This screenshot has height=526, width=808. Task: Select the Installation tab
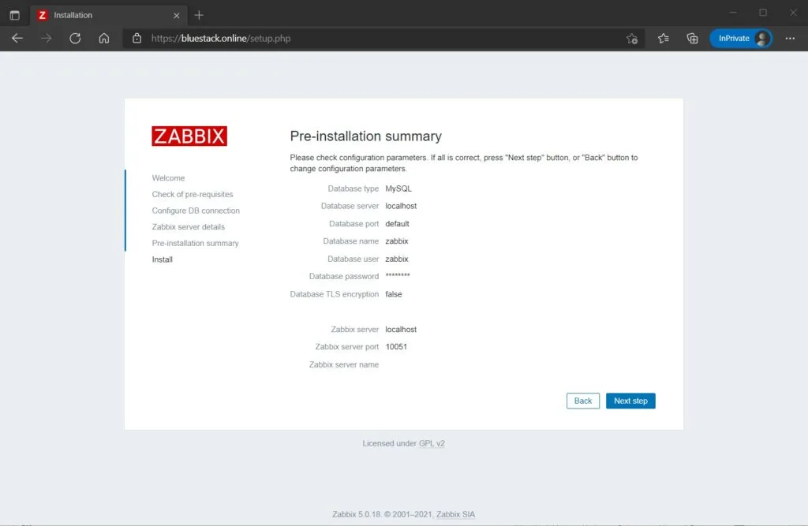(x=108, y=16)
